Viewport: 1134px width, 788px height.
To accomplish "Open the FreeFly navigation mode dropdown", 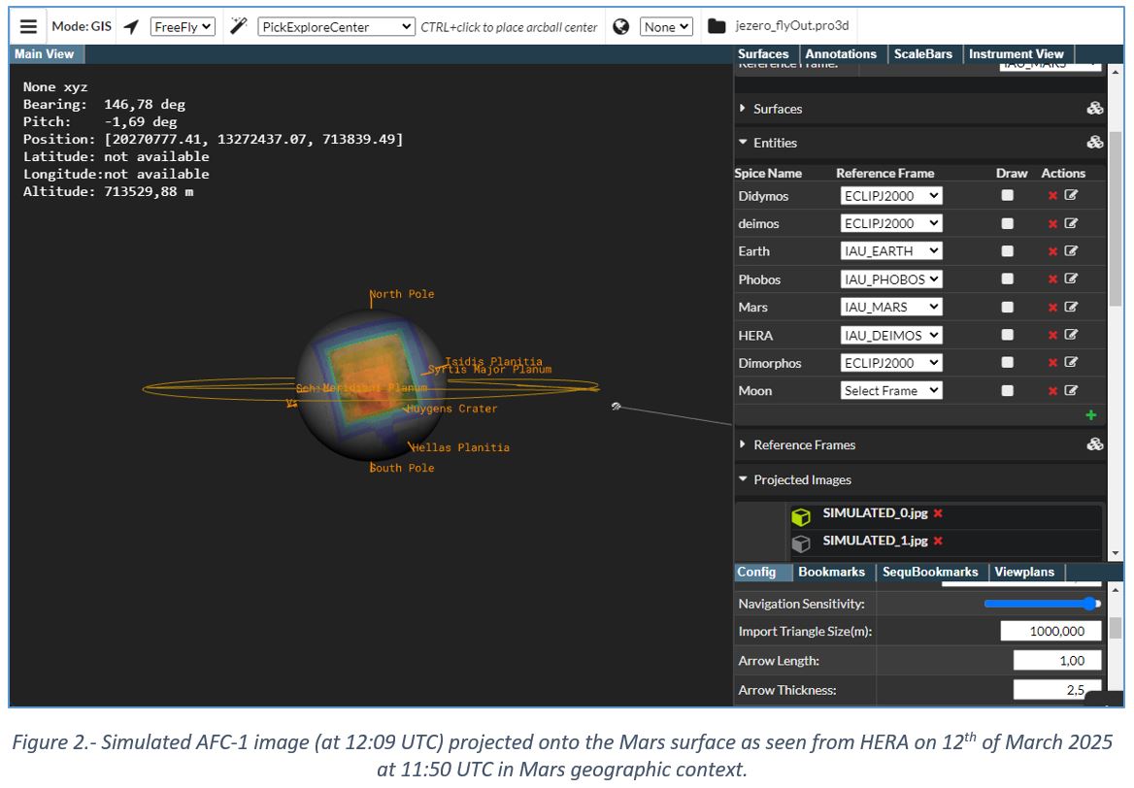I will click(183, 27).
